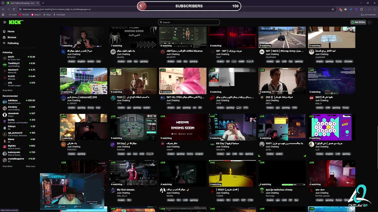378x212 pixels.
Task: Open All Bookmarks folder
Action: 368,15
